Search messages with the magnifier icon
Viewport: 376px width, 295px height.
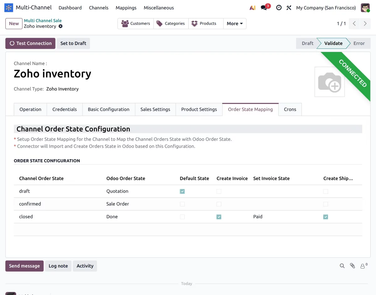pos(342,266)
